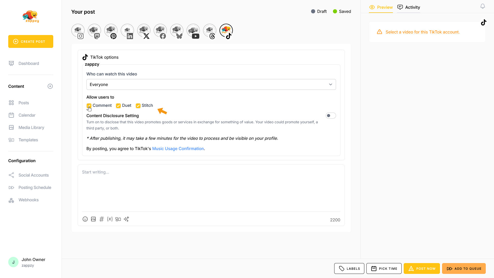This screenshot has width=494, height=278.
Task: Click the Pick Time button
Action: coord(384,268)
